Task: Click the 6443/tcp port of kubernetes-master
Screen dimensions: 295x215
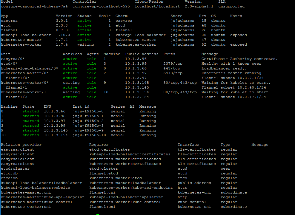Action: (x=173, y=73)
